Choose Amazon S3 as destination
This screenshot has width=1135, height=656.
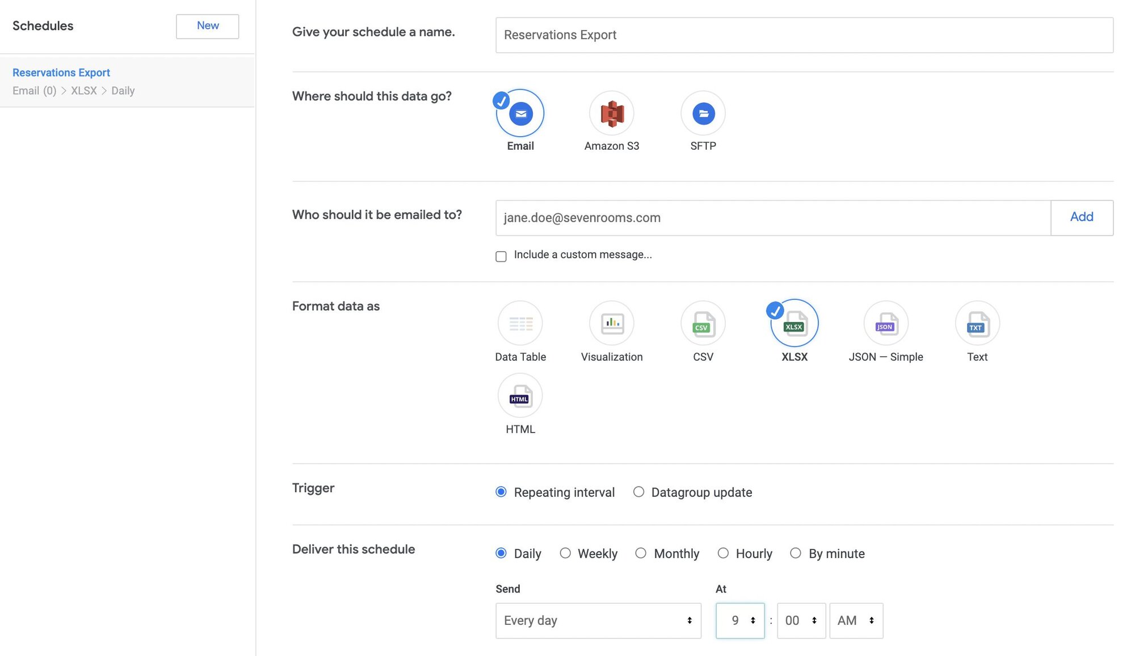click(611, 113)
